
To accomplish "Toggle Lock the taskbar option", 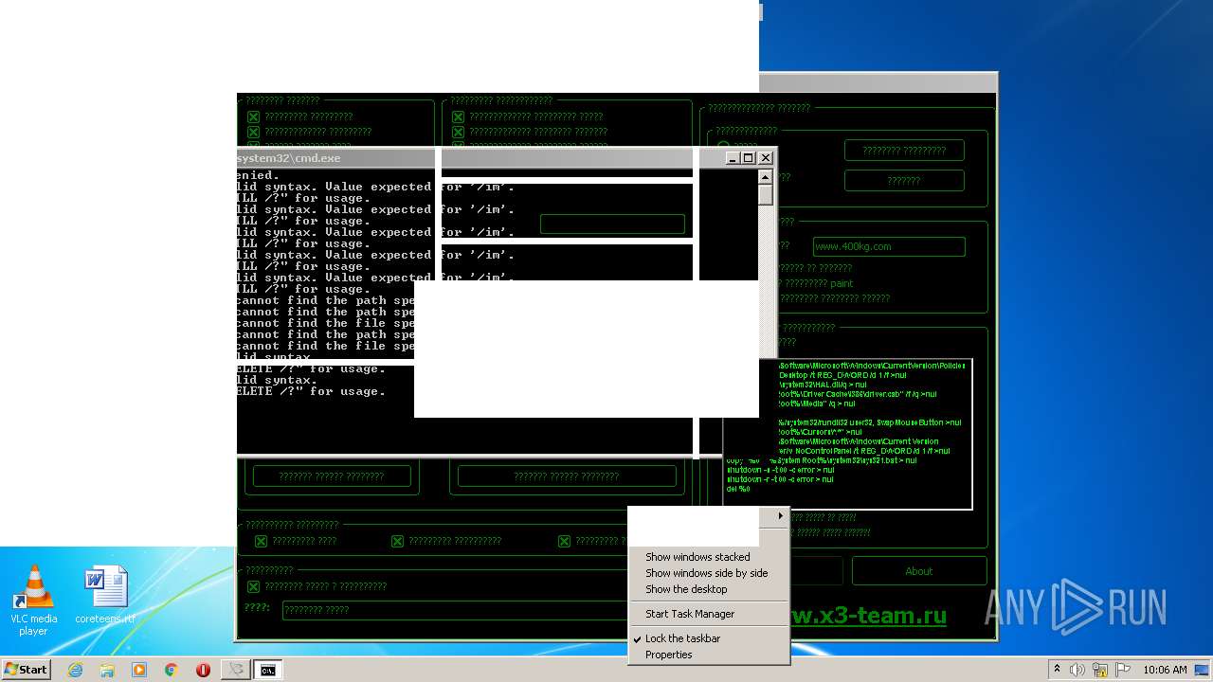I will (x=709, y=638).
